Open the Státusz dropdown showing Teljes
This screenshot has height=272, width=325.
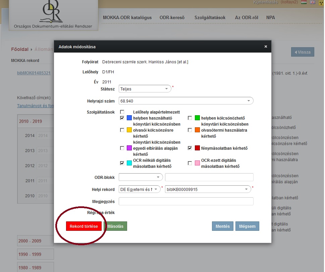145,89
